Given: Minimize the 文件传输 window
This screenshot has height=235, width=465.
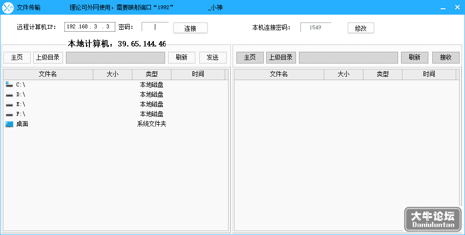Looking at the screenshot, I should pyautogui.click(x=443, y=8).
